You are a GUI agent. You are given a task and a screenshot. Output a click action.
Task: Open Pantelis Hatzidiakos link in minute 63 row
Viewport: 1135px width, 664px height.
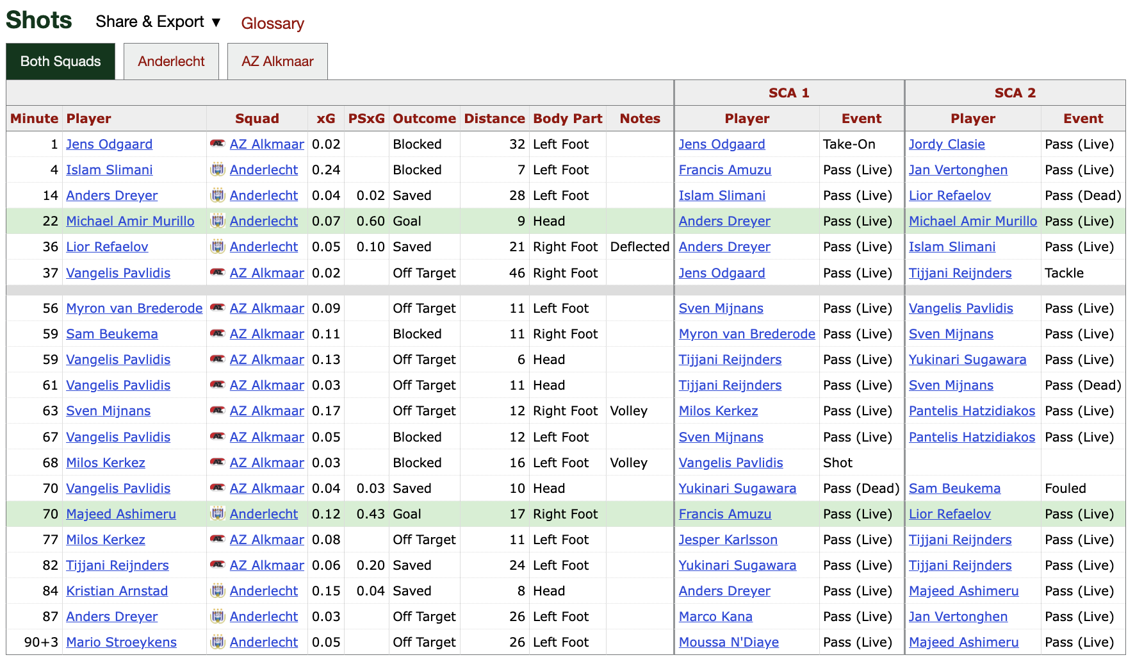972,411
